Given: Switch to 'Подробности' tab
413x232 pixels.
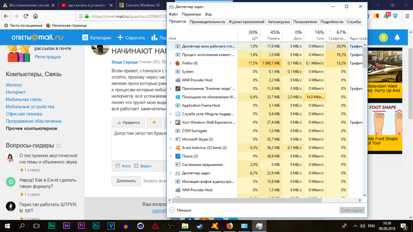Looking at the screenshot, I should coord(331,22).
